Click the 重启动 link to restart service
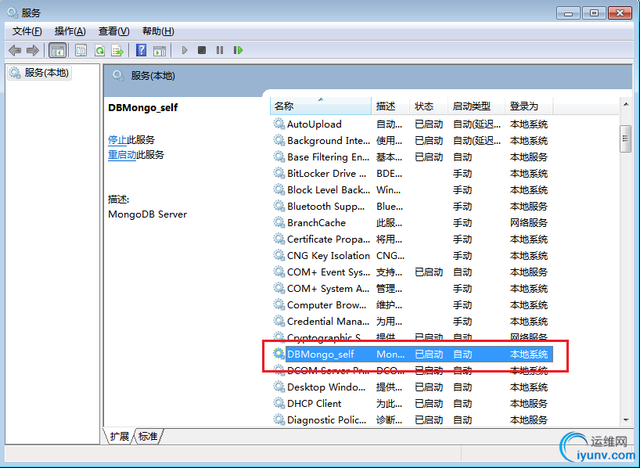This screenshot has width=640, height=468. (x=122, y=155)
